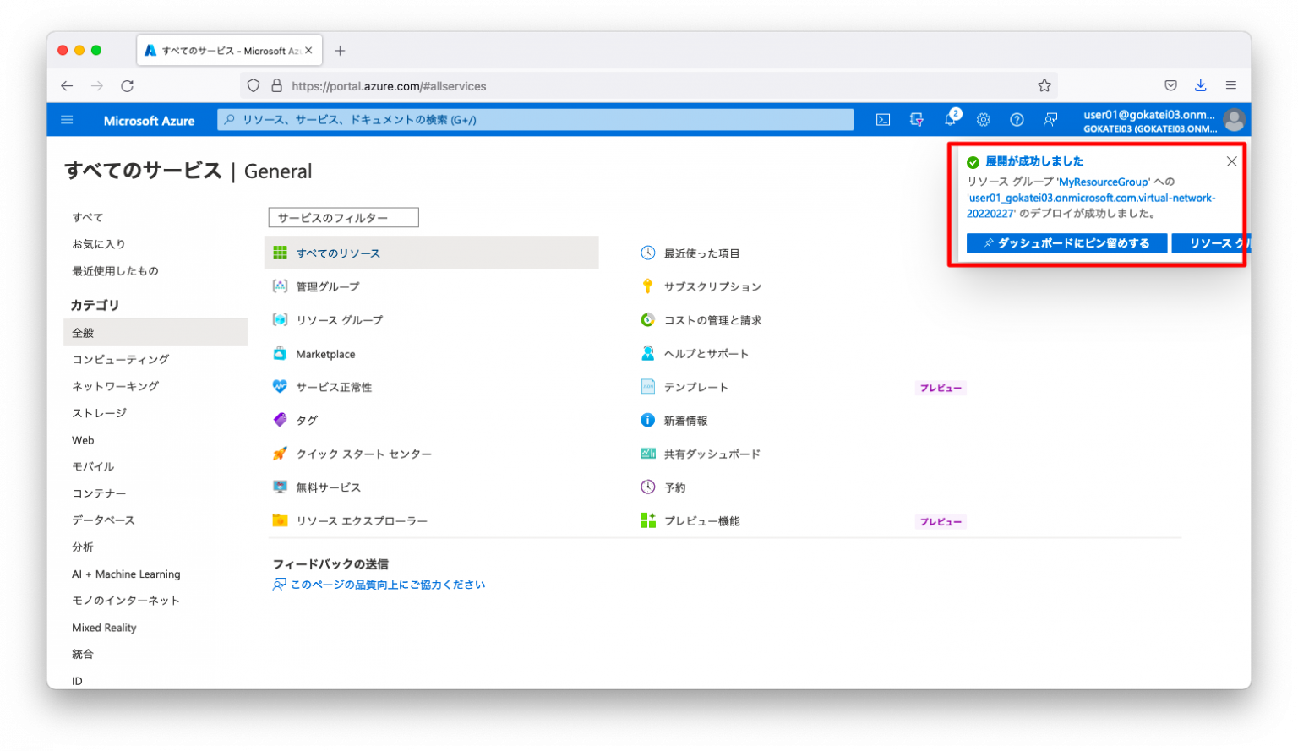1298x751 pixels.
Task: Select the 全般 category
Action: [x=155, y=332]
